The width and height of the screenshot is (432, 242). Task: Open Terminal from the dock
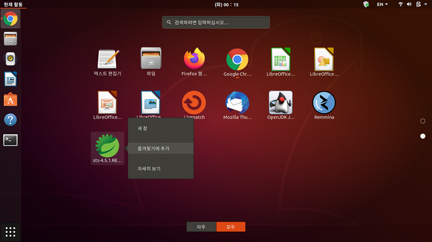point(10,140)
